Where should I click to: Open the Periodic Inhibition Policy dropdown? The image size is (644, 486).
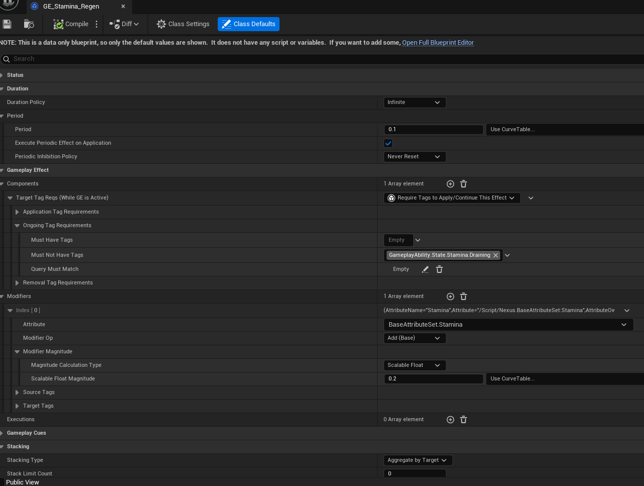point(415,156)
